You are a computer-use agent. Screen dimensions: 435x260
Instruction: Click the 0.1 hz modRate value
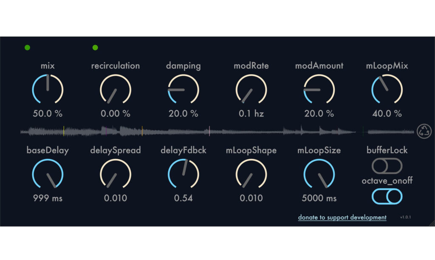click(x=251, y=113)
